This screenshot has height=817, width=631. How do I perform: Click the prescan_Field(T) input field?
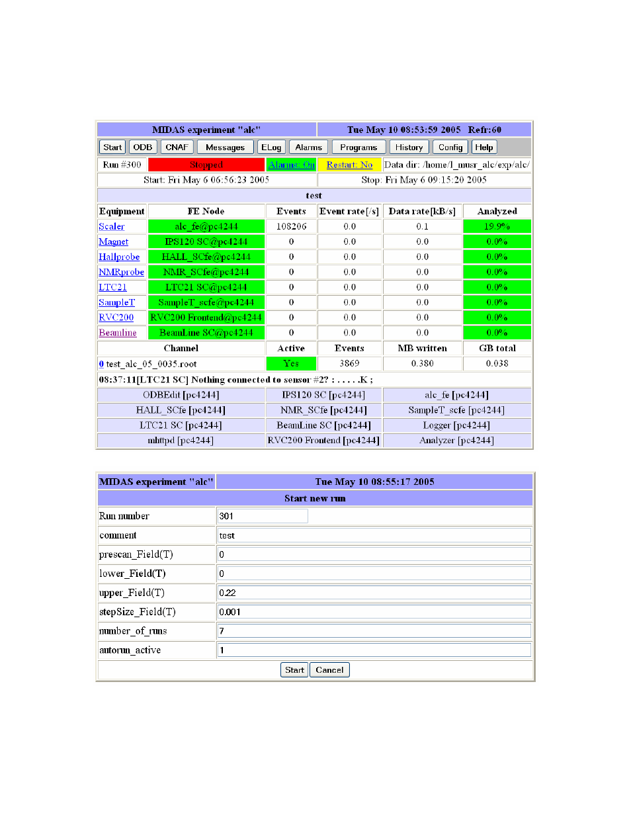(374, 554)
